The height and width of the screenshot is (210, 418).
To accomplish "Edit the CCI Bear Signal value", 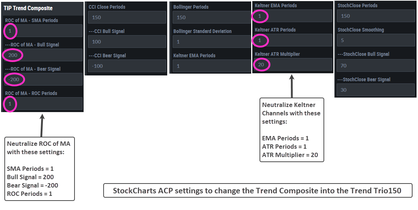I will [127, 66].
